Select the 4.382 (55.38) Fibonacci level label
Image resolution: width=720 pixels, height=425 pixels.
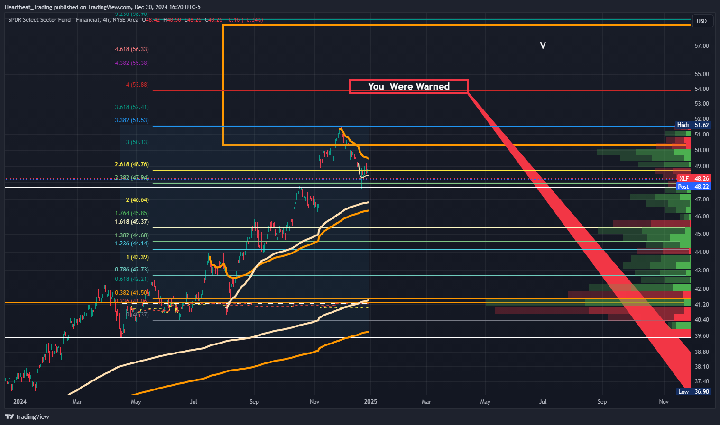[132, 63]
